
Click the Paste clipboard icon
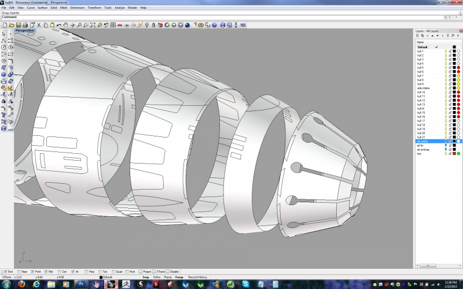[x=52, y=25]
